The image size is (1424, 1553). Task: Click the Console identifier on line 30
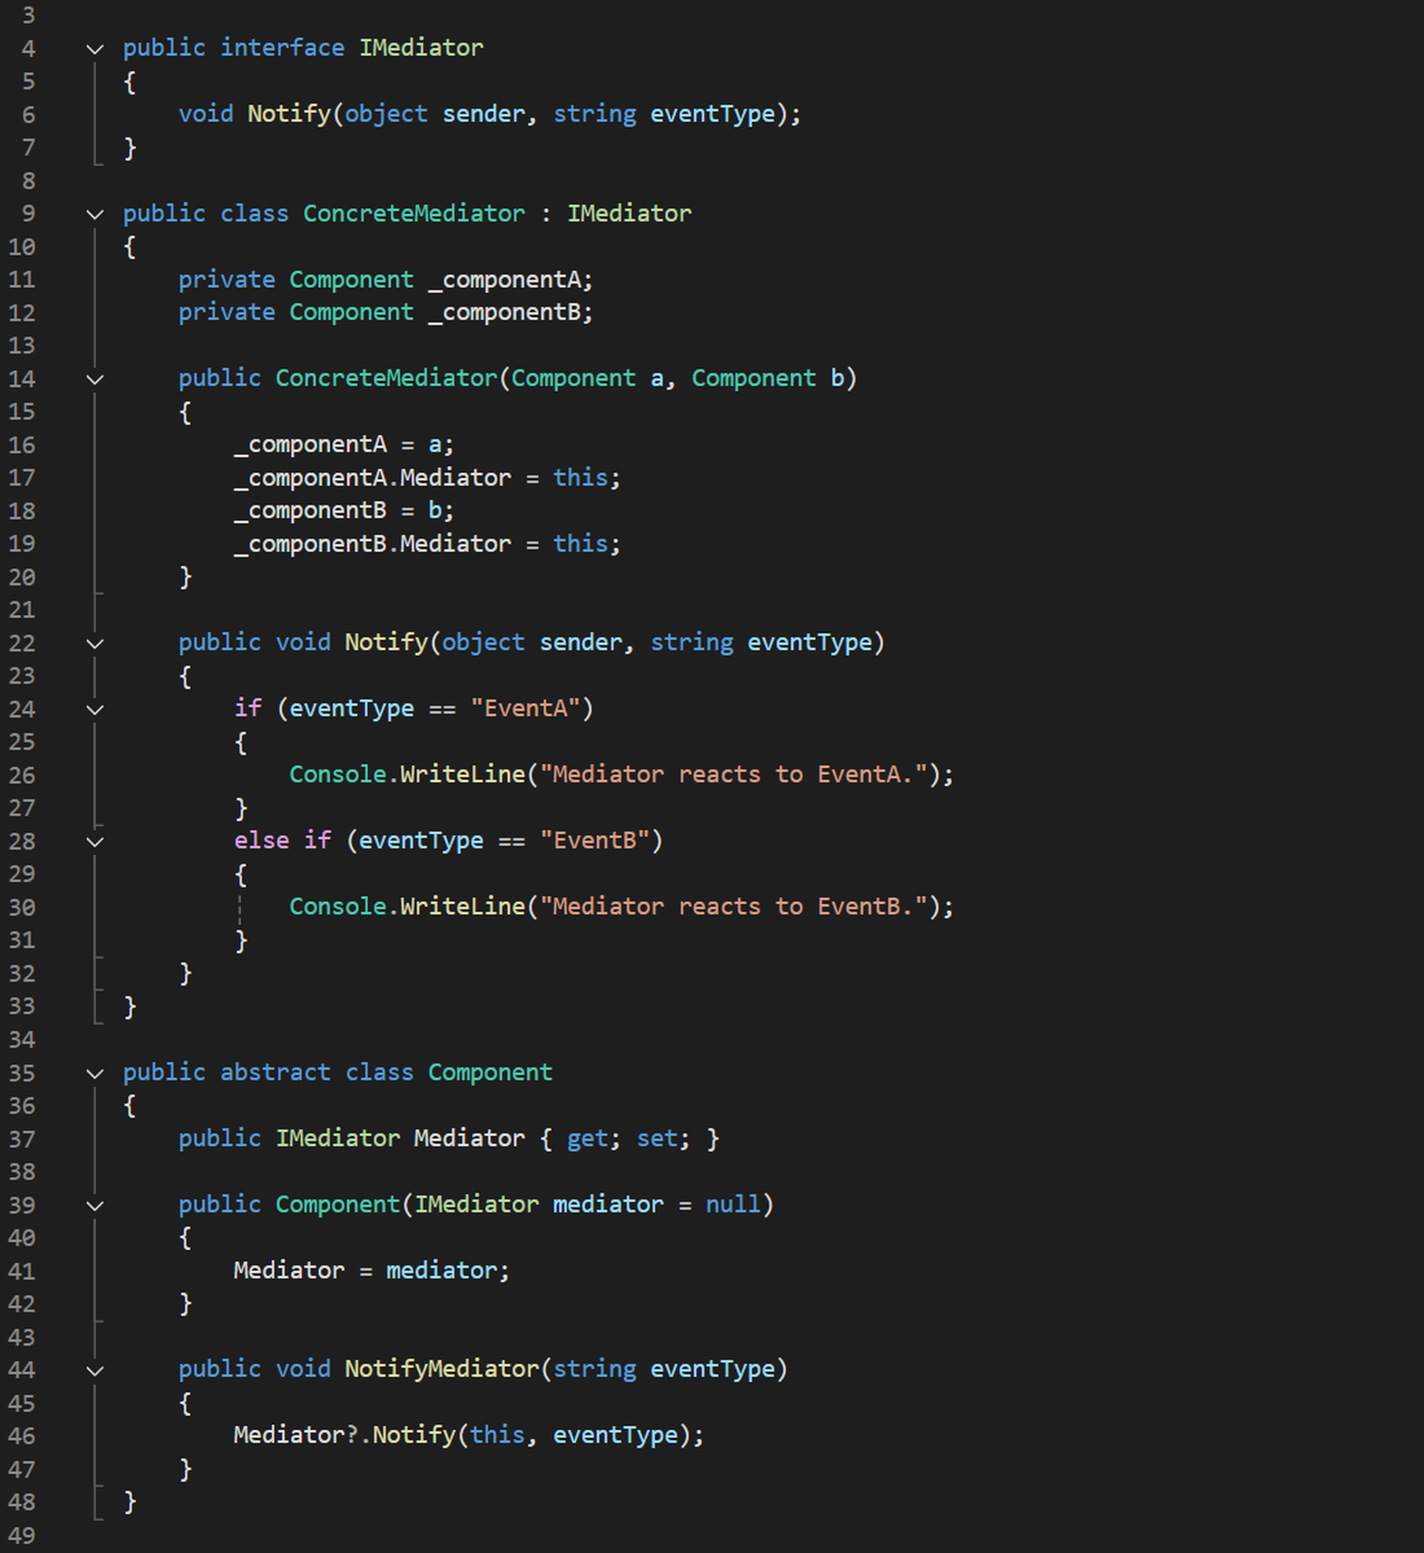[x=338, y=906]
